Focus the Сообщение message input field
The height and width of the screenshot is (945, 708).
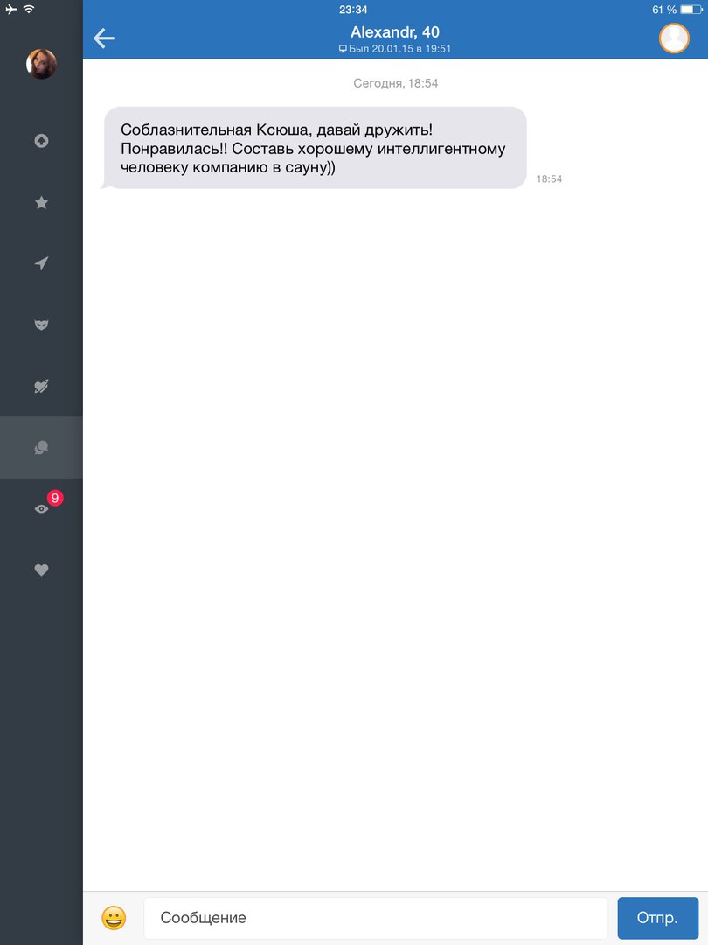(x=376, y=918)
